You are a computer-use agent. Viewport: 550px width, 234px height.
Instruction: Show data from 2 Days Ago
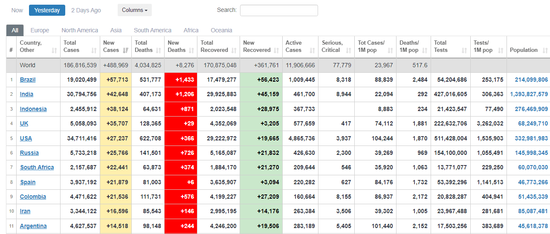(x=86, y=10)
